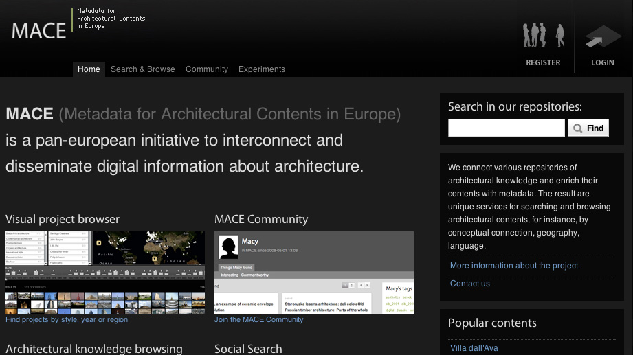Click the LOGIN text link
Screen dimensions: 633x355
[x=602, y=62]
